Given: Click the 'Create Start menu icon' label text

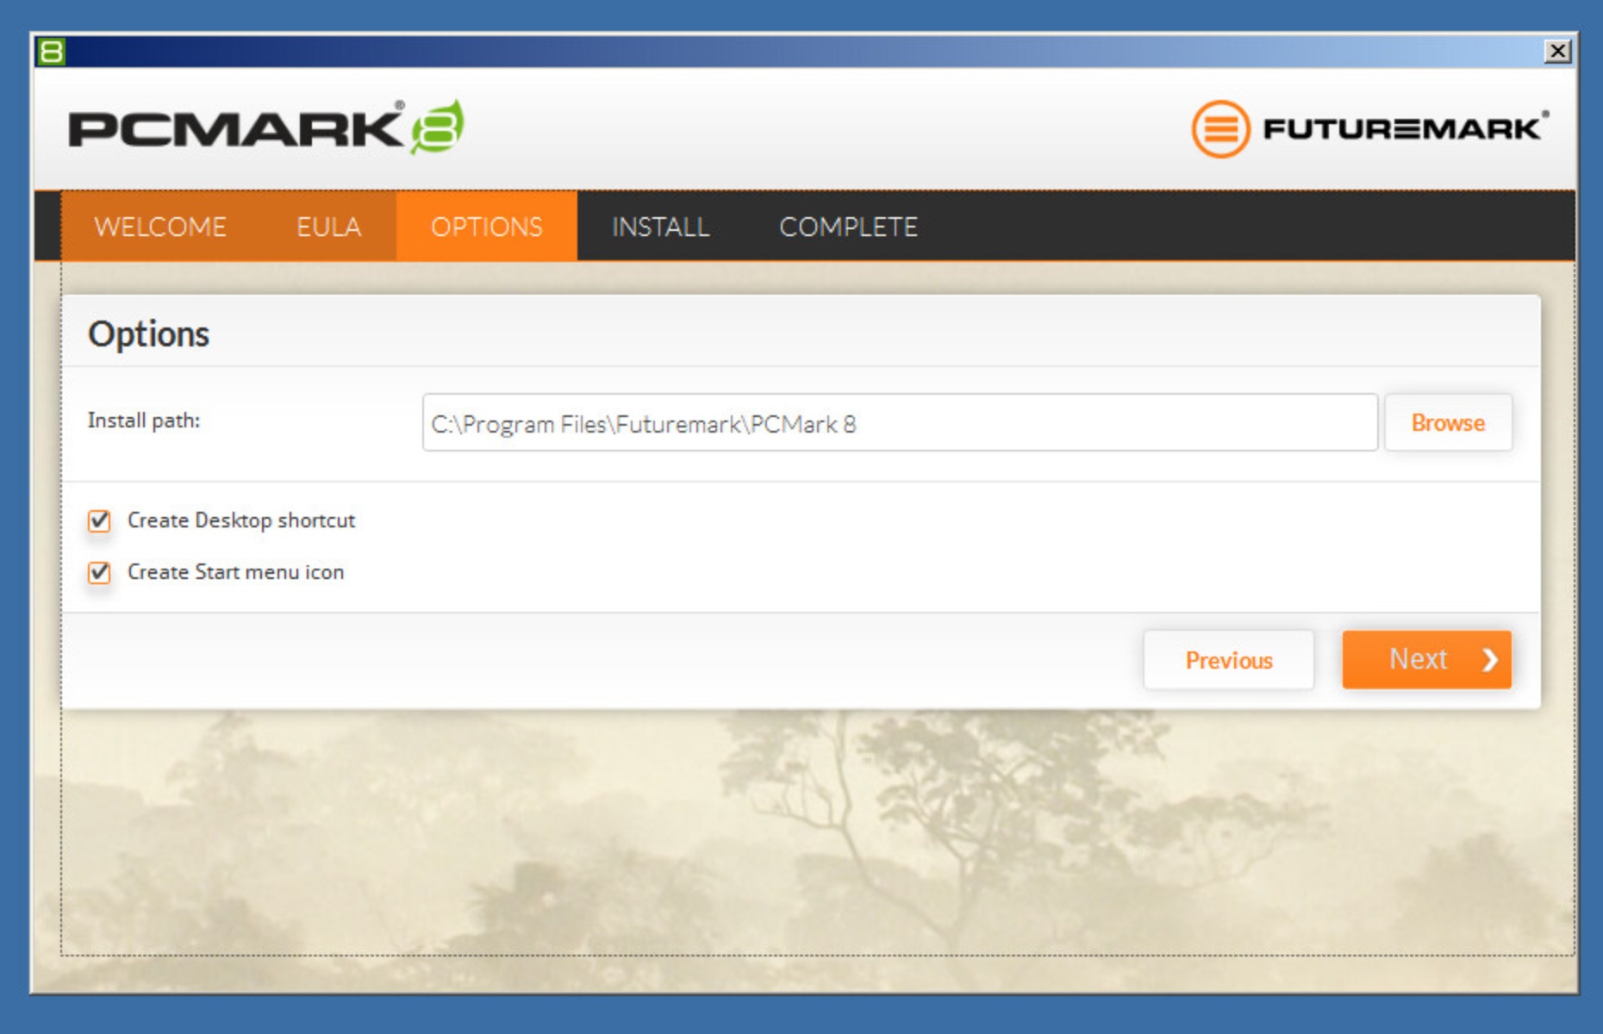Looking at the screenshot, I should [235, 572].
